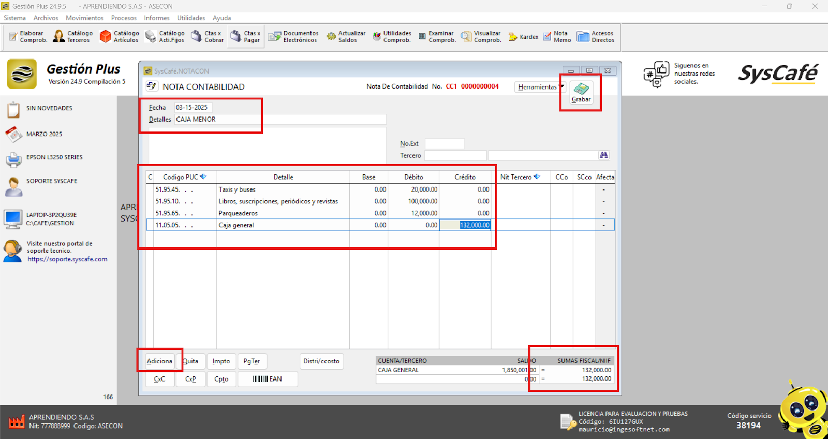Click binoculars search icon next to Tercero
Viewport: 828px width, 439px height.
pos(603,155)
